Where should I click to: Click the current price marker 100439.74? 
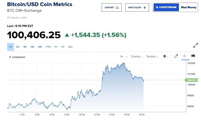(192, 80)
